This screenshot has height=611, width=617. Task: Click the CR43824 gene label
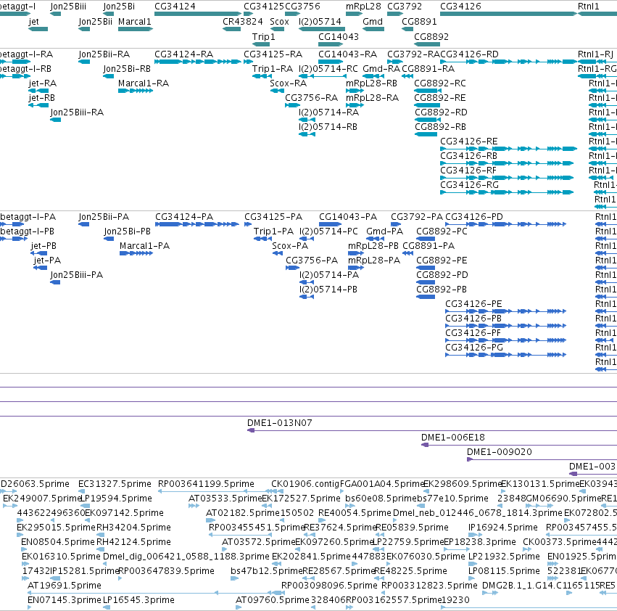point(243,22)
